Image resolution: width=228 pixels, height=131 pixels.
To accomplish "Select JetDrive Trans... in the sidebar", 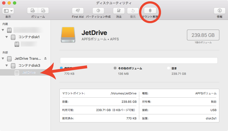I will click(x=25, y=58).
